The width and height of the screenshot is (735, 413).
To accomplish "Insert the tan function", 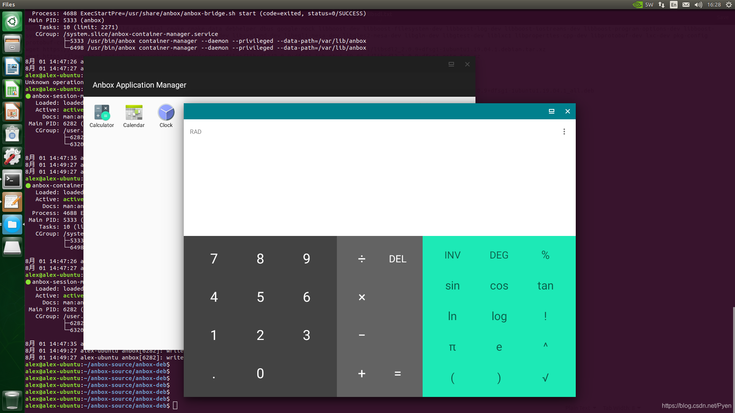I will click(546, 286).
